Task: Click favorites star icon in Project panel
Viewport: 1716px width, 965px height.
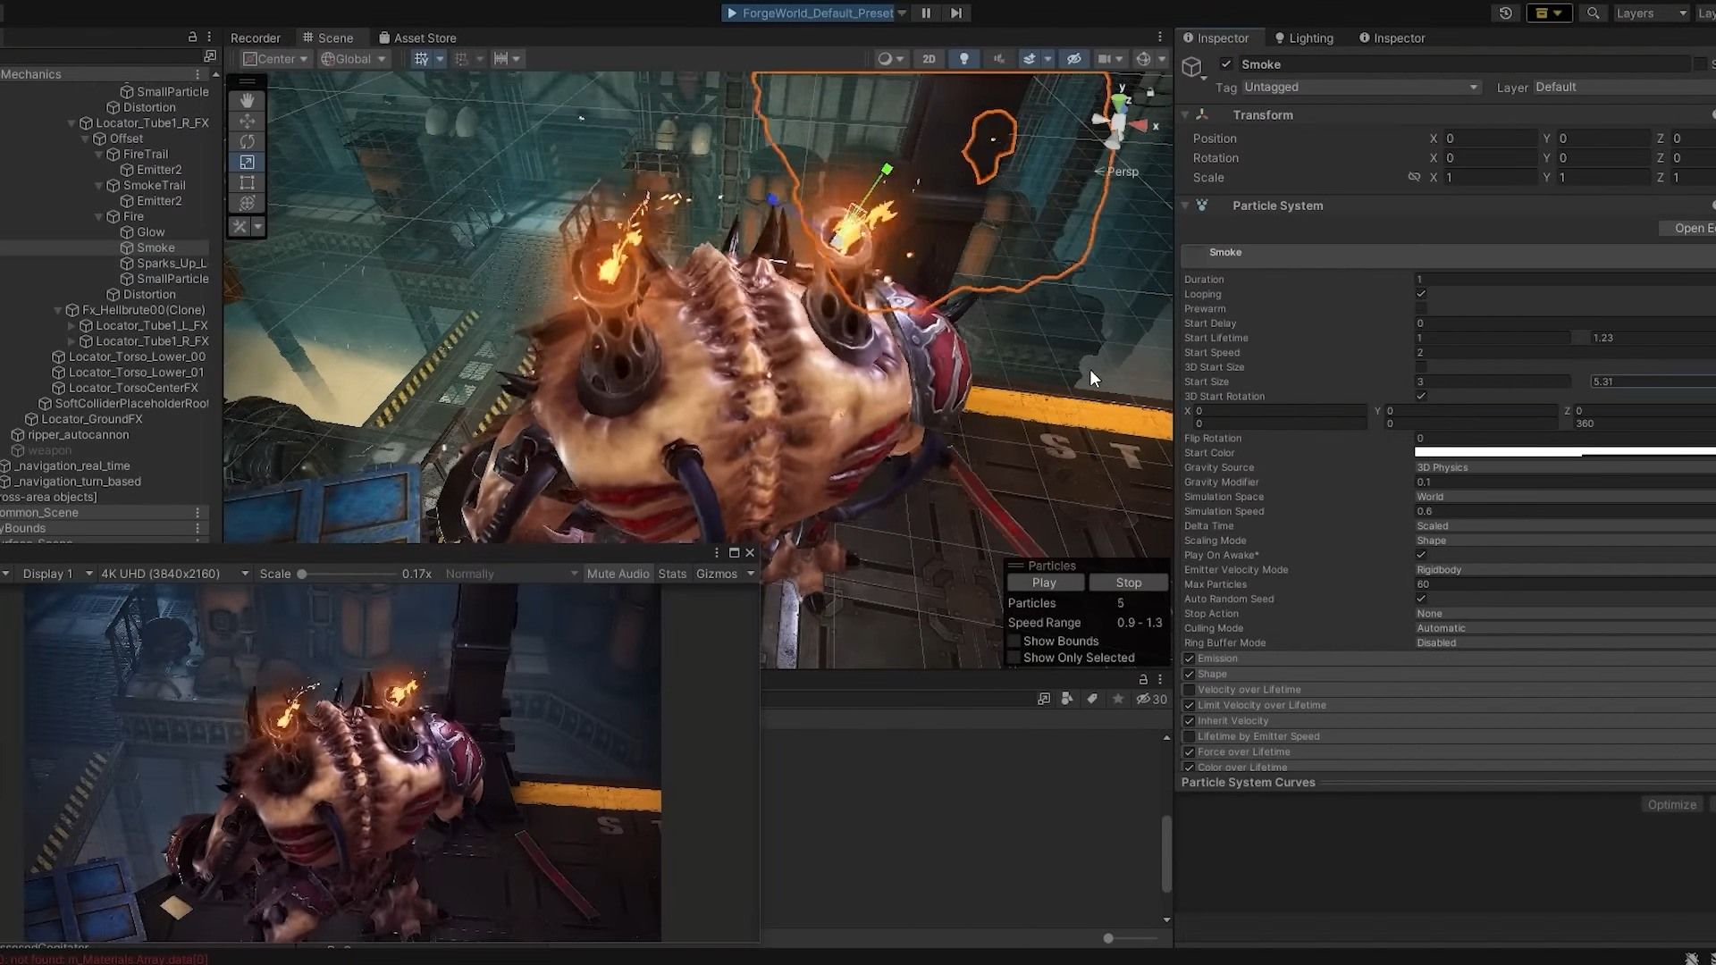Action: [x=1118, y=700]
